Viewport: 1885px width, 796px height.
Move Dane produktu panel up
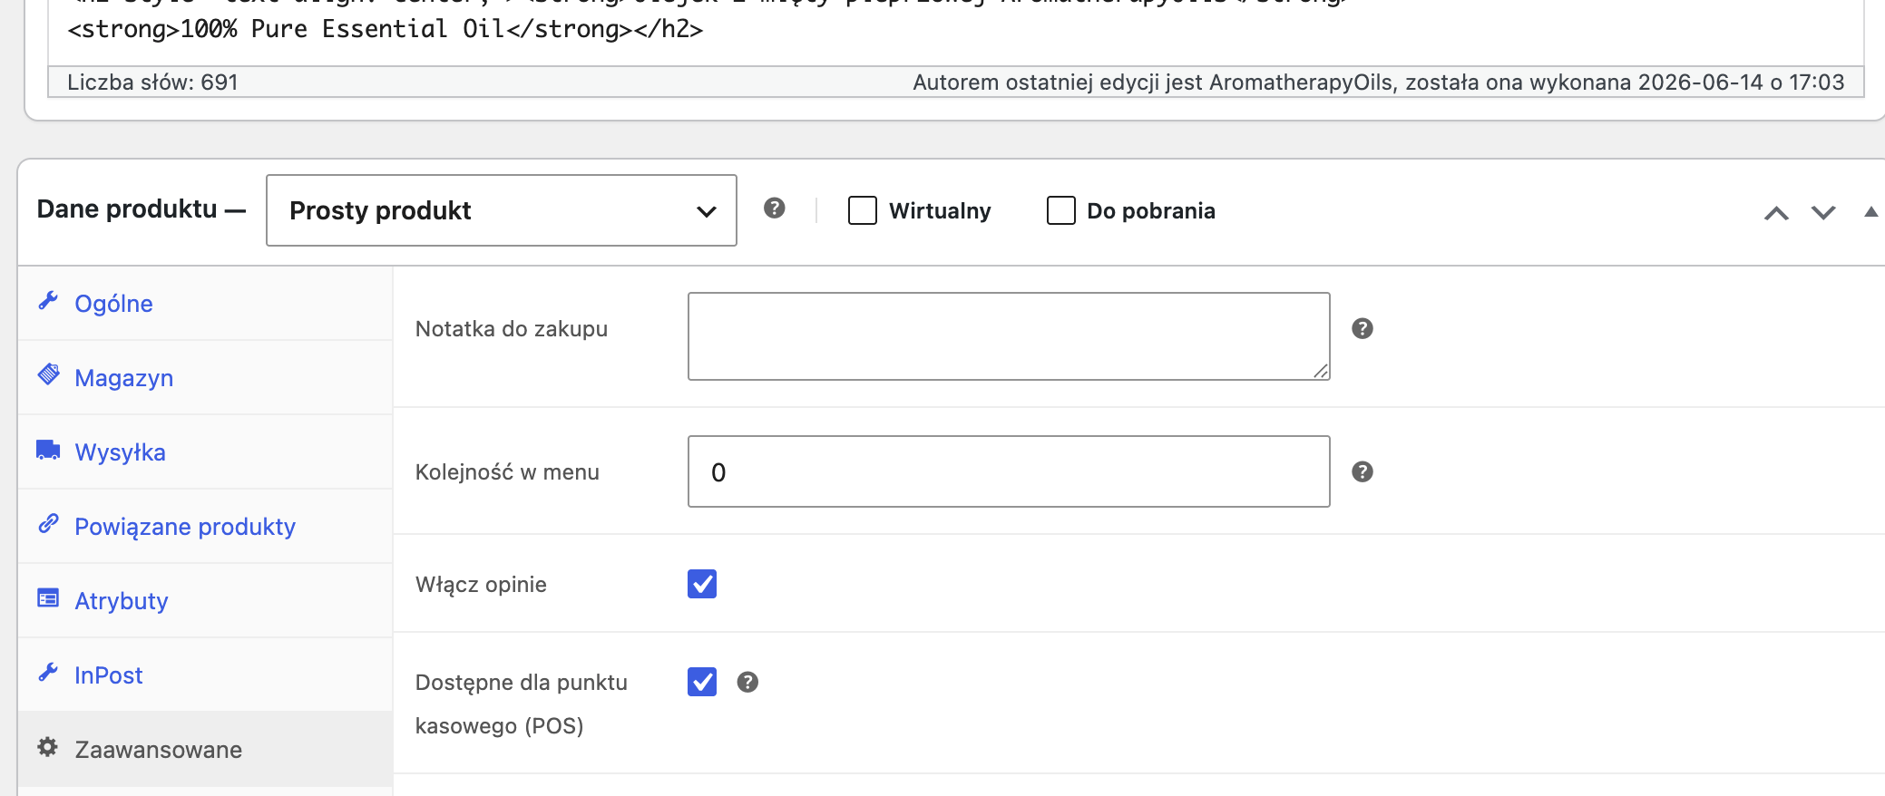1776,213
